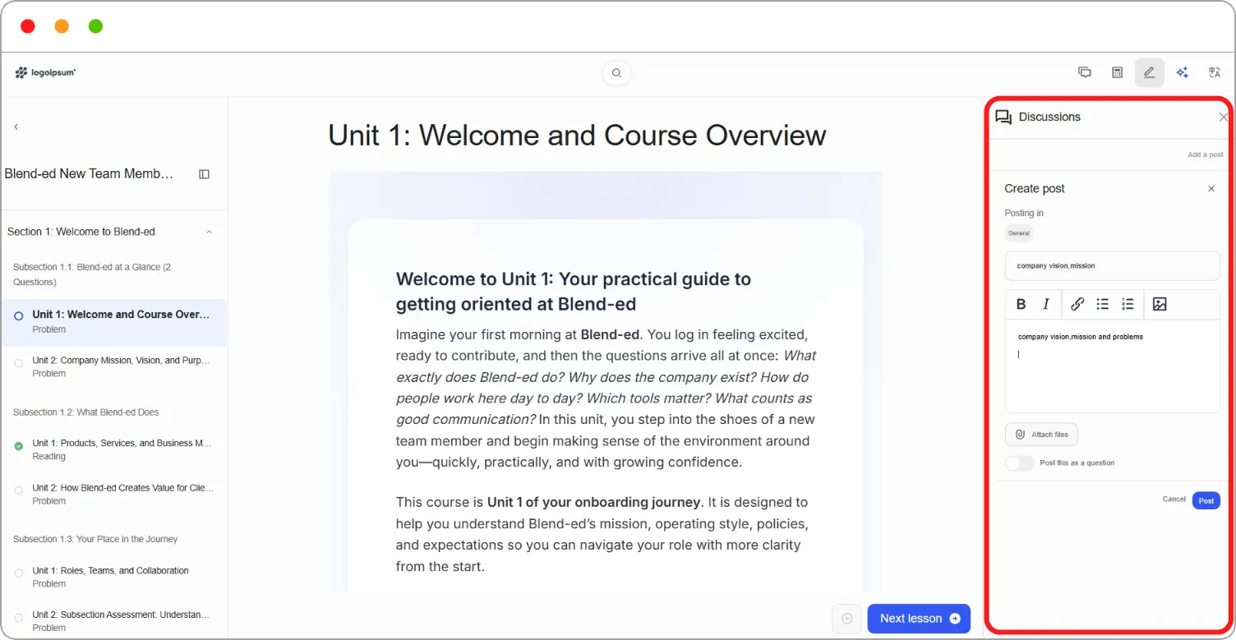1236x640 pixels.
Task: Click the Next lesson button
Action: pyautogui.click(x=919, y=619)
